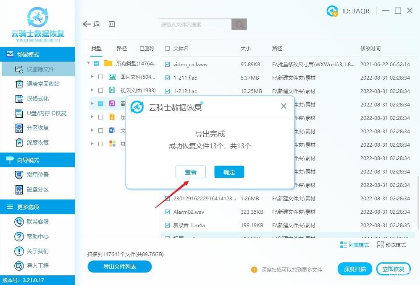The height and width of the screenshot is (285, 420).
Task: Switch to the 已删除 tab
Action: [147, 48]
